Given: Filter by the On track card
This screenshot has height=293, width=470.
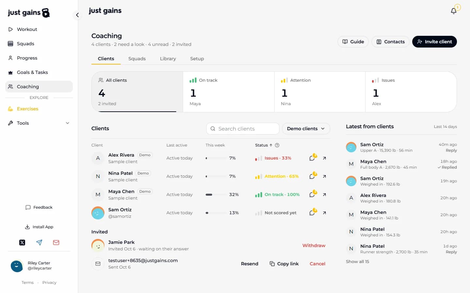Looking at the screenshot, I should pos(228,92).
